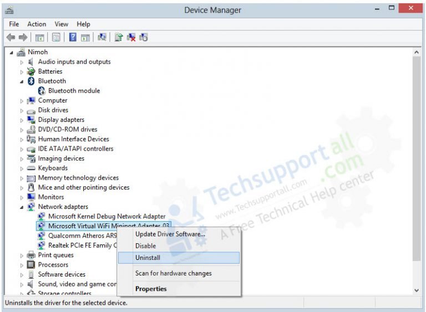Click the scrollbar down arrow
Screen dimensions: 426x312
click(416, 290)
